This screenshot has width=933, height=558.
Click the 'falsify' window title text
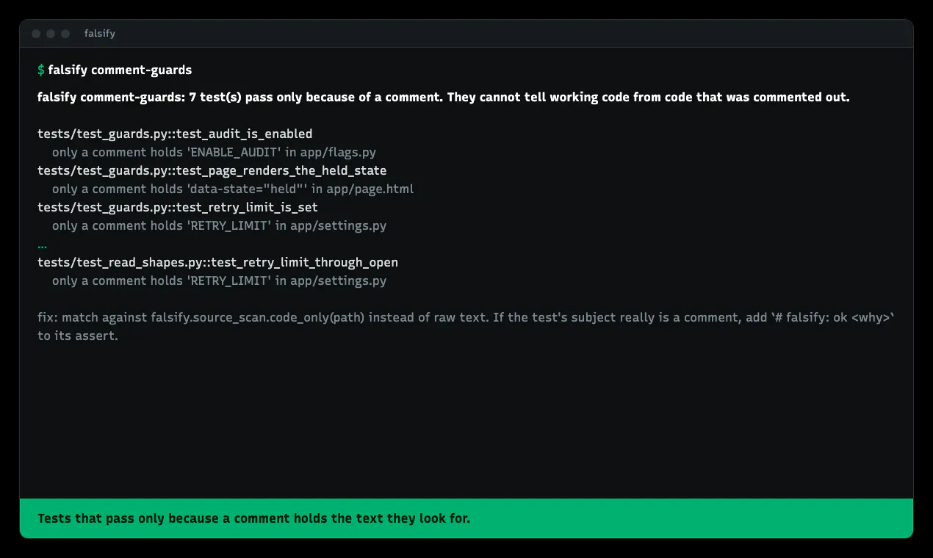(x=100, y=34)
